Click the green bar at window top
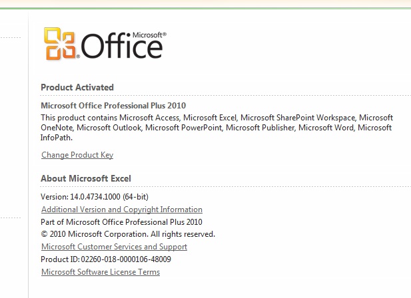Screen dimensions: 411x298 coord(205,9)
